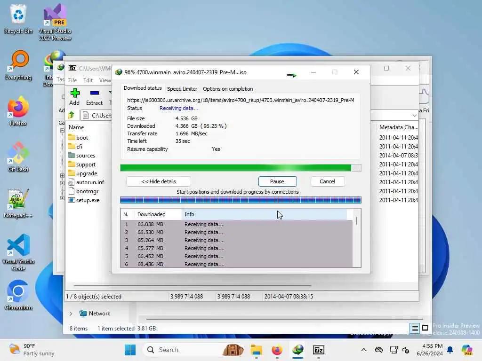Select connection row 2 with 66.530 MB
The image size is (482, 361).
click(237, 232)
